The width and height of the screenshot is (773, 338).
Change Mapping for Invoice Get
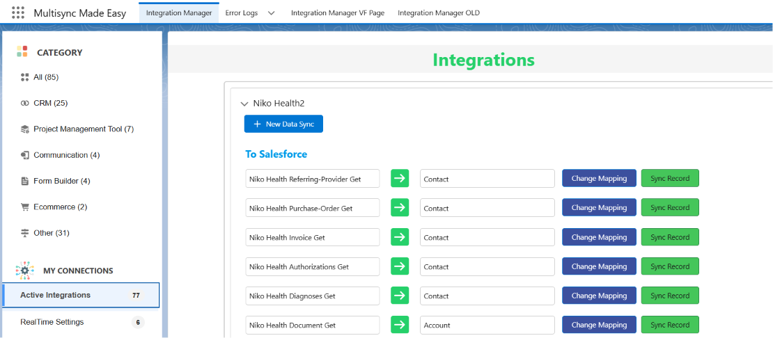[x=599, y=237]
